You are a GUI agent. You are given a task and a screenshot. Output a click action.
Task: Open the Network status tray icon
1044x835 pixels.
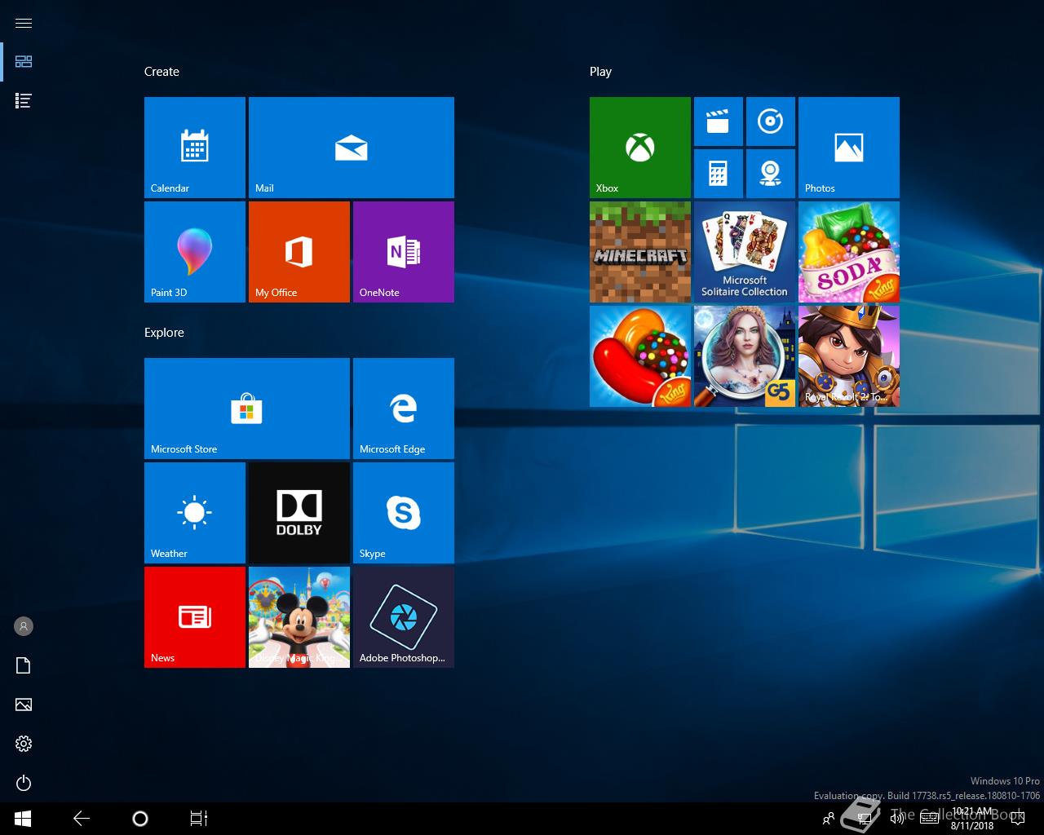(864, 819)
